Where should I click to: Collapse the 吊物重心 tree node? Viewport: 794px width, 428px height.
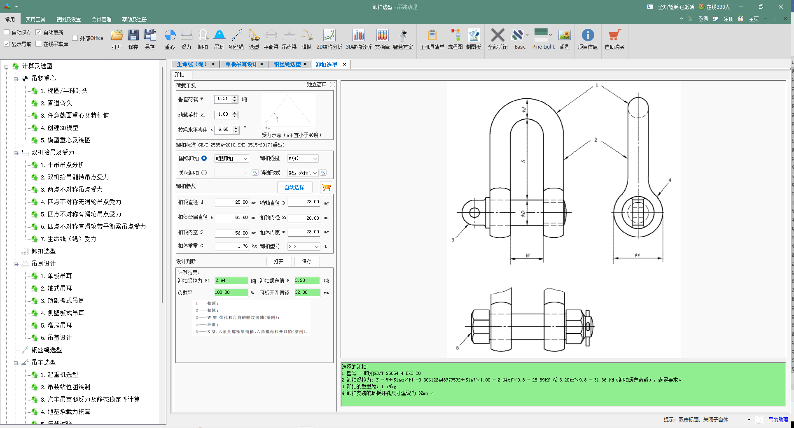pos(16,79)
